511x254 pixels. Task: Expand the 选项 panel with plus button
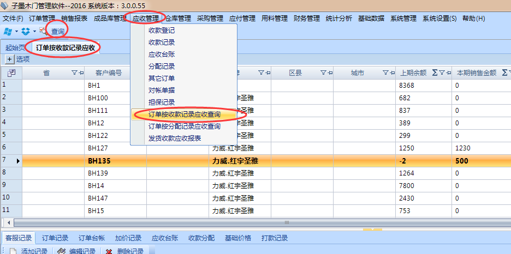tap(10, 59)
